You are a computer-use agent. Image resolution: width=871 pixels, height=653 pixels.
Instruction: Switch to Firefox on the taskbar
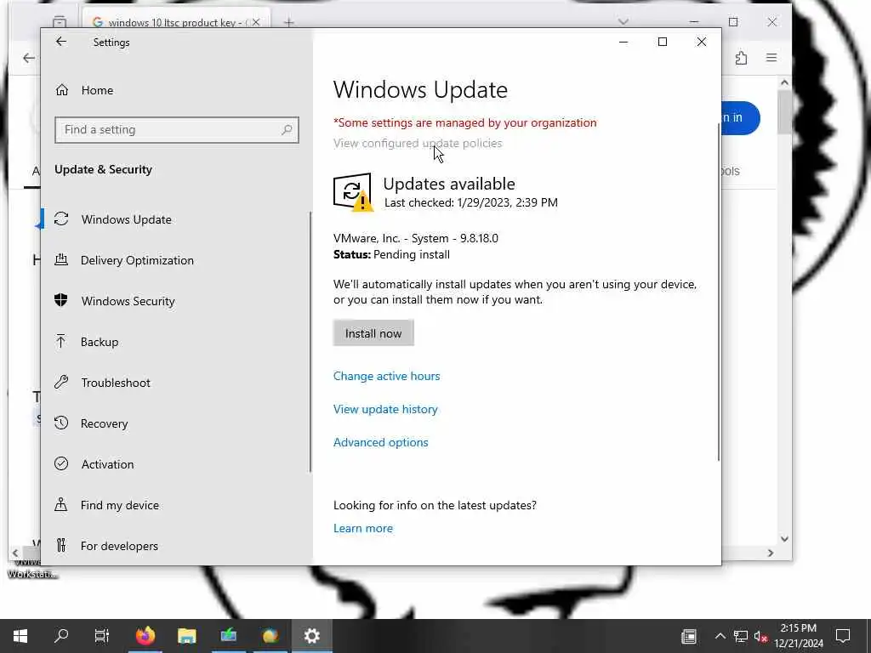[145, 636]
